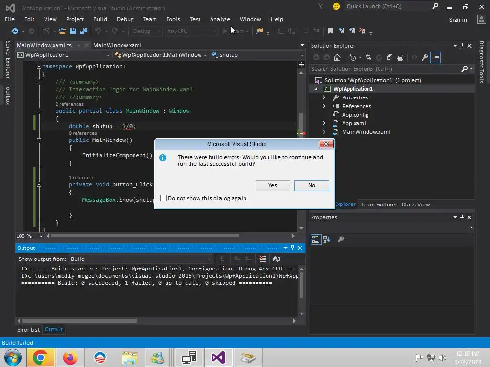Viewport: 490px width, 367px height.
Task: Click the Save toolbar icon
Action: pos(73,31)
